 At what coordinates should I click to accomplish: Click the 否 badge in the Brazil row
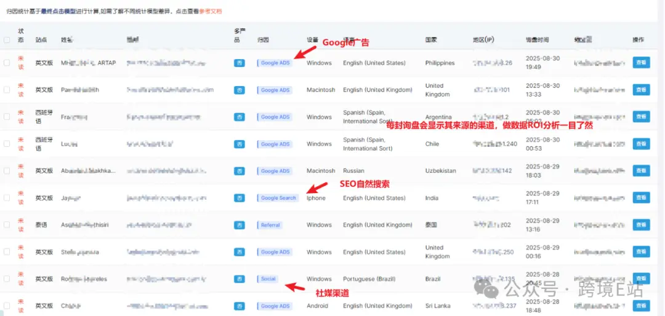click(239, 278)
